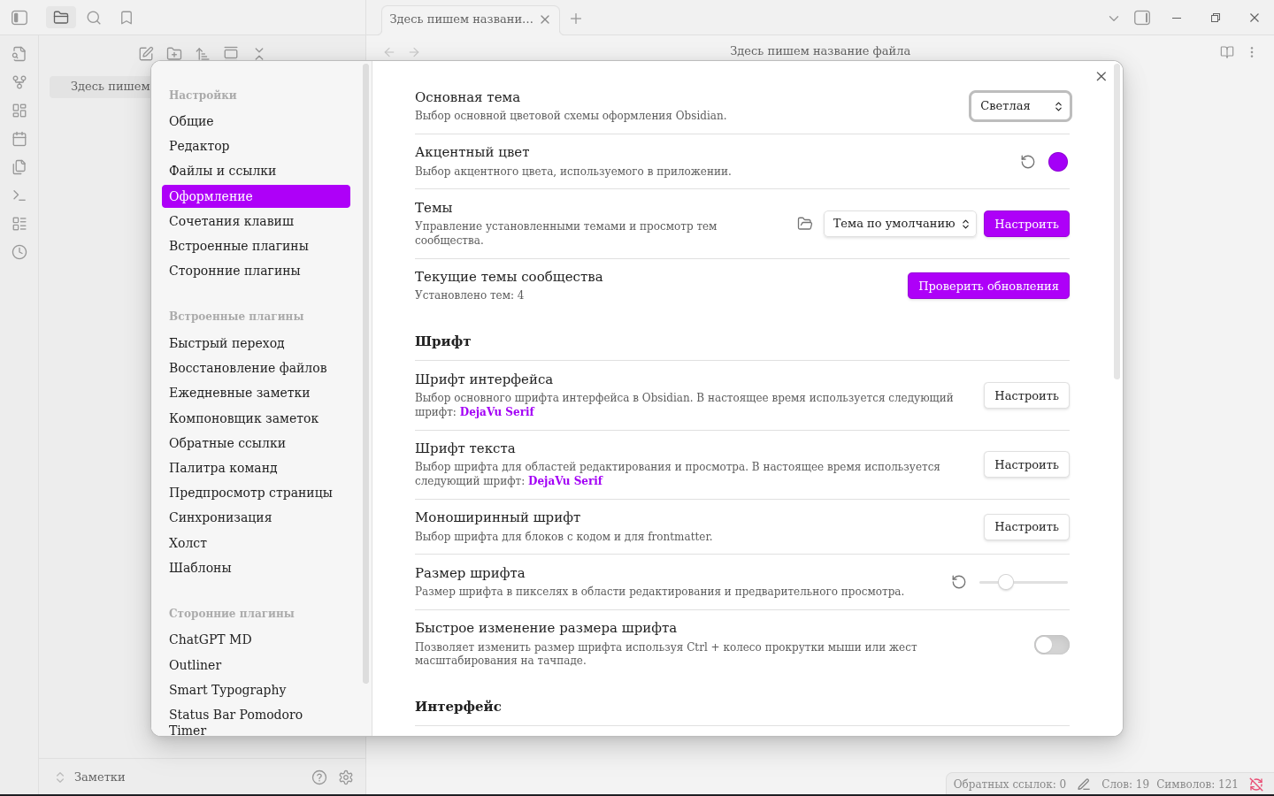Click the sync status icon in status bar
Screen dimensions: 1274x796
point(1255,784)
